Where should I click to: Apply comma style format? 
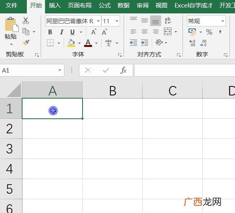click(x=220, y=32)
